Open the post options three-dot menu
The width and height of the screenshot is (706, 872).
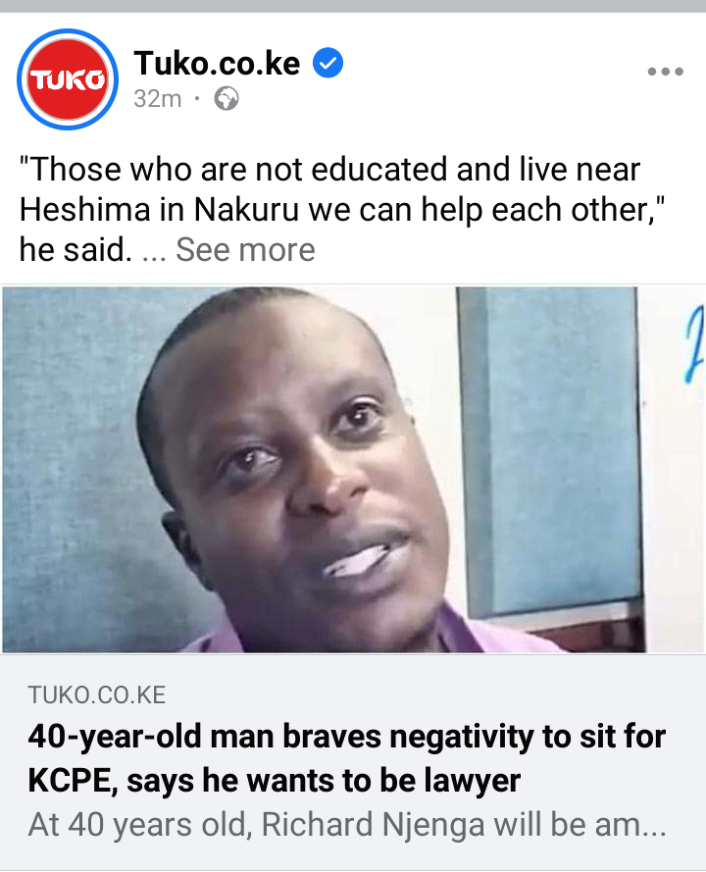point(666,72)
